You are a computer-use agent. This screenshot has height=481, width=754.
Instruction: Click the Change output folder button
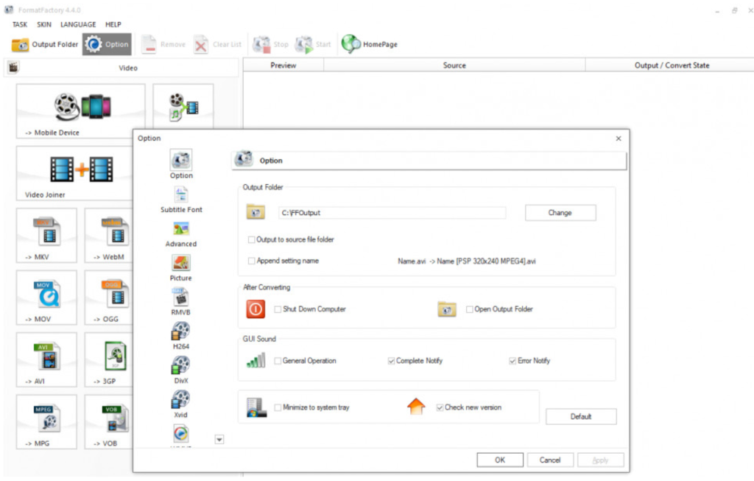tap(560, 213)
